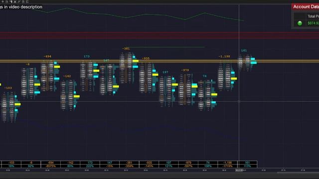Click the -142 delta label above its footprint bar
Viewport: 319px width, 179px height.
click(67, 76)
